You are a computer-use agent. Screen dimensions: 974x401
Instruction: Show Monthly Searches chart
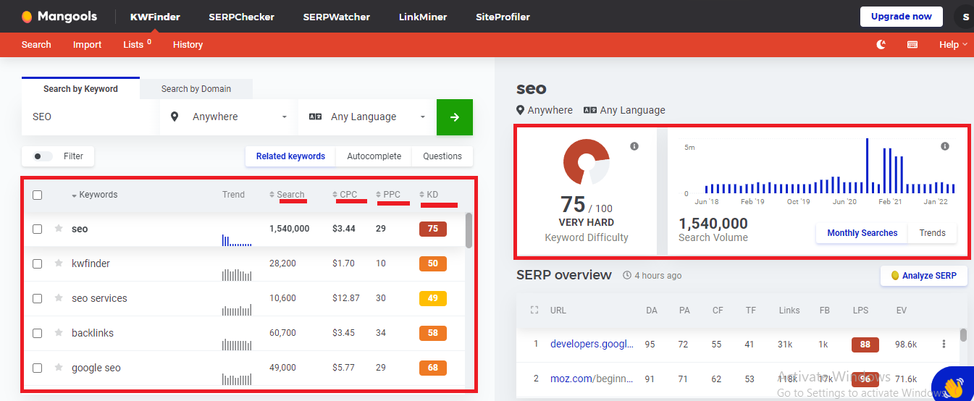tap(862, 233)
